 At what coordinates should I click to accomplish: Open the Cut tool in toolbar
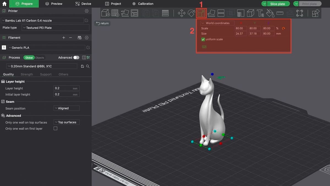[221, 13]
